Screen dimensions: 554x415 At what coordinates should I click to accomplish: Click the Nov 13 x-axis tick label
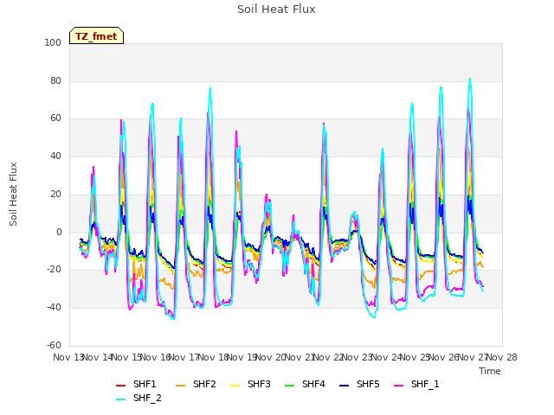(x=68, y=357)
